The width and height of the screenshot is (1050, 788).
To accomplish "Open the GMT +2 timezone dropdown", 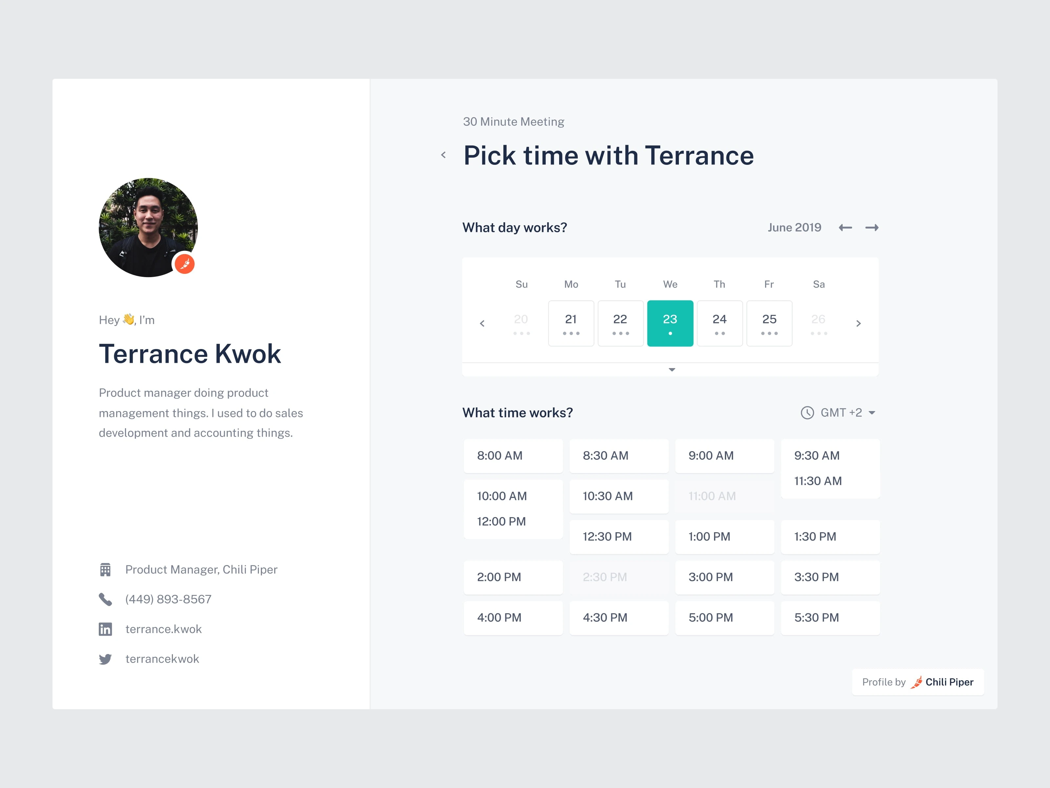I will 838,413.
